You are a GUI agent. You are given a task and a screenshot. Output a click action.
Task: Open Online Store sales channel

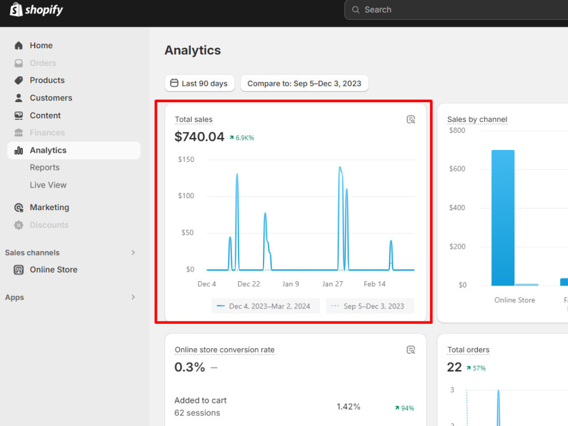click(x=53, y=270)
